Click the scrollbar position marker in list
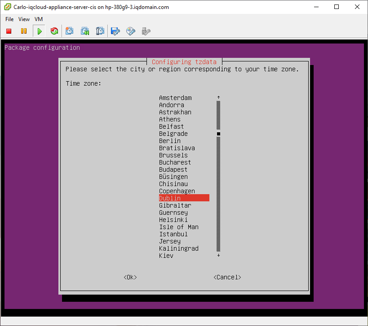The width and height of the screenshot is (368, 326). (218, 134)
